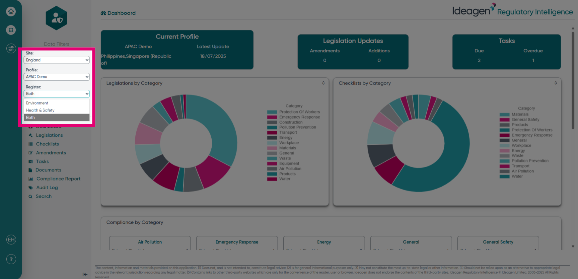Image resolution: width=578 pixels, height=279 pixels.
Task: Open the Air Pollution compliance card
Action: click(150, 243)
